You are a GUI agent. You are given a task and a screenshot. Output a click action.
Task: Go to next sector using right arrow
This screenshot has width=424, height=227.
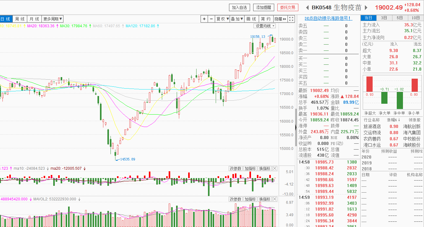click(x=366, y=7)
